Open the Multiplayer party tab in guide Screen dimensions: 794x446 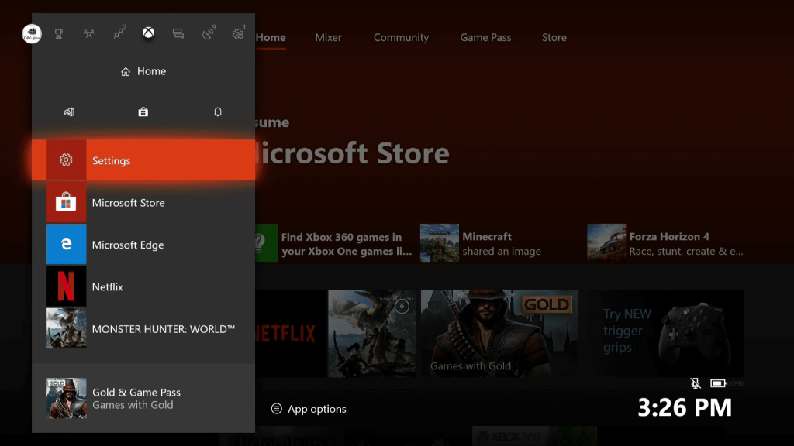[88, 34]
